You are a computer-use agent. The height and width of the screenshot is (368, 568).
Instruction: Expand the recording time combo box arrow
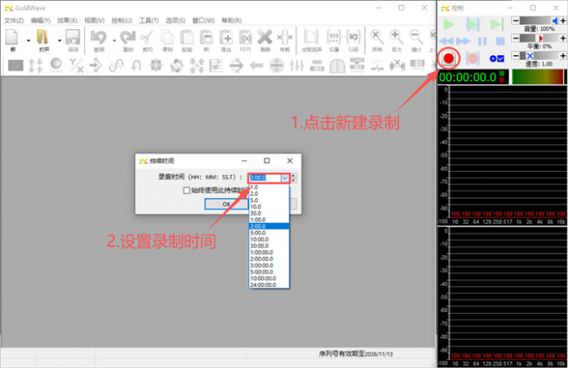coord(285,178)
